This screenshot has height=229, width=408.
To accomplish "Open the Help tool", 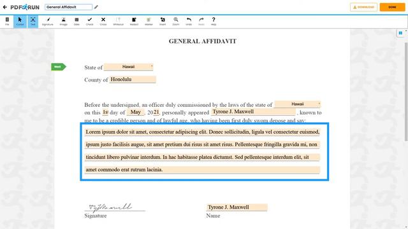I will [x=214, y=21].
